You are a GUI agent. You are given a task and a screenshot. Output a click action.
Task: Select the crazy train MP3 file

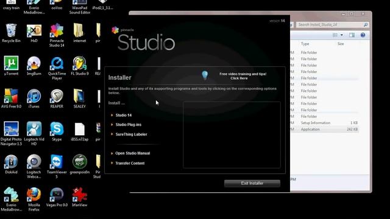(11, 5)
